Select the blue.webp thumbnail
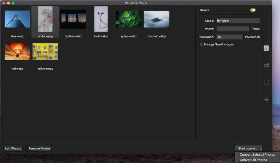This screenshot has width=280, height=163. click(18, 19)
